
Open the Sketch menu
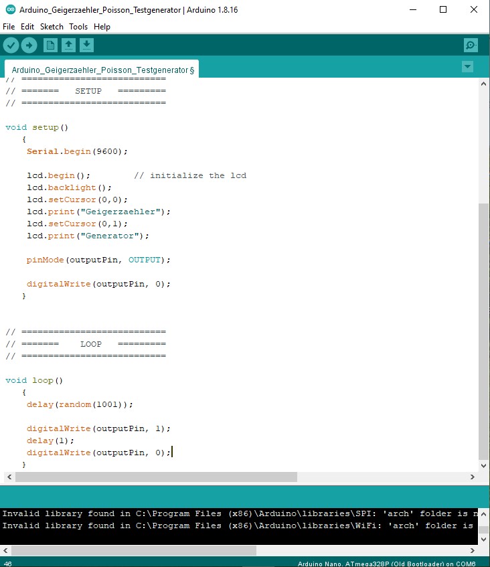click(52, 27)
